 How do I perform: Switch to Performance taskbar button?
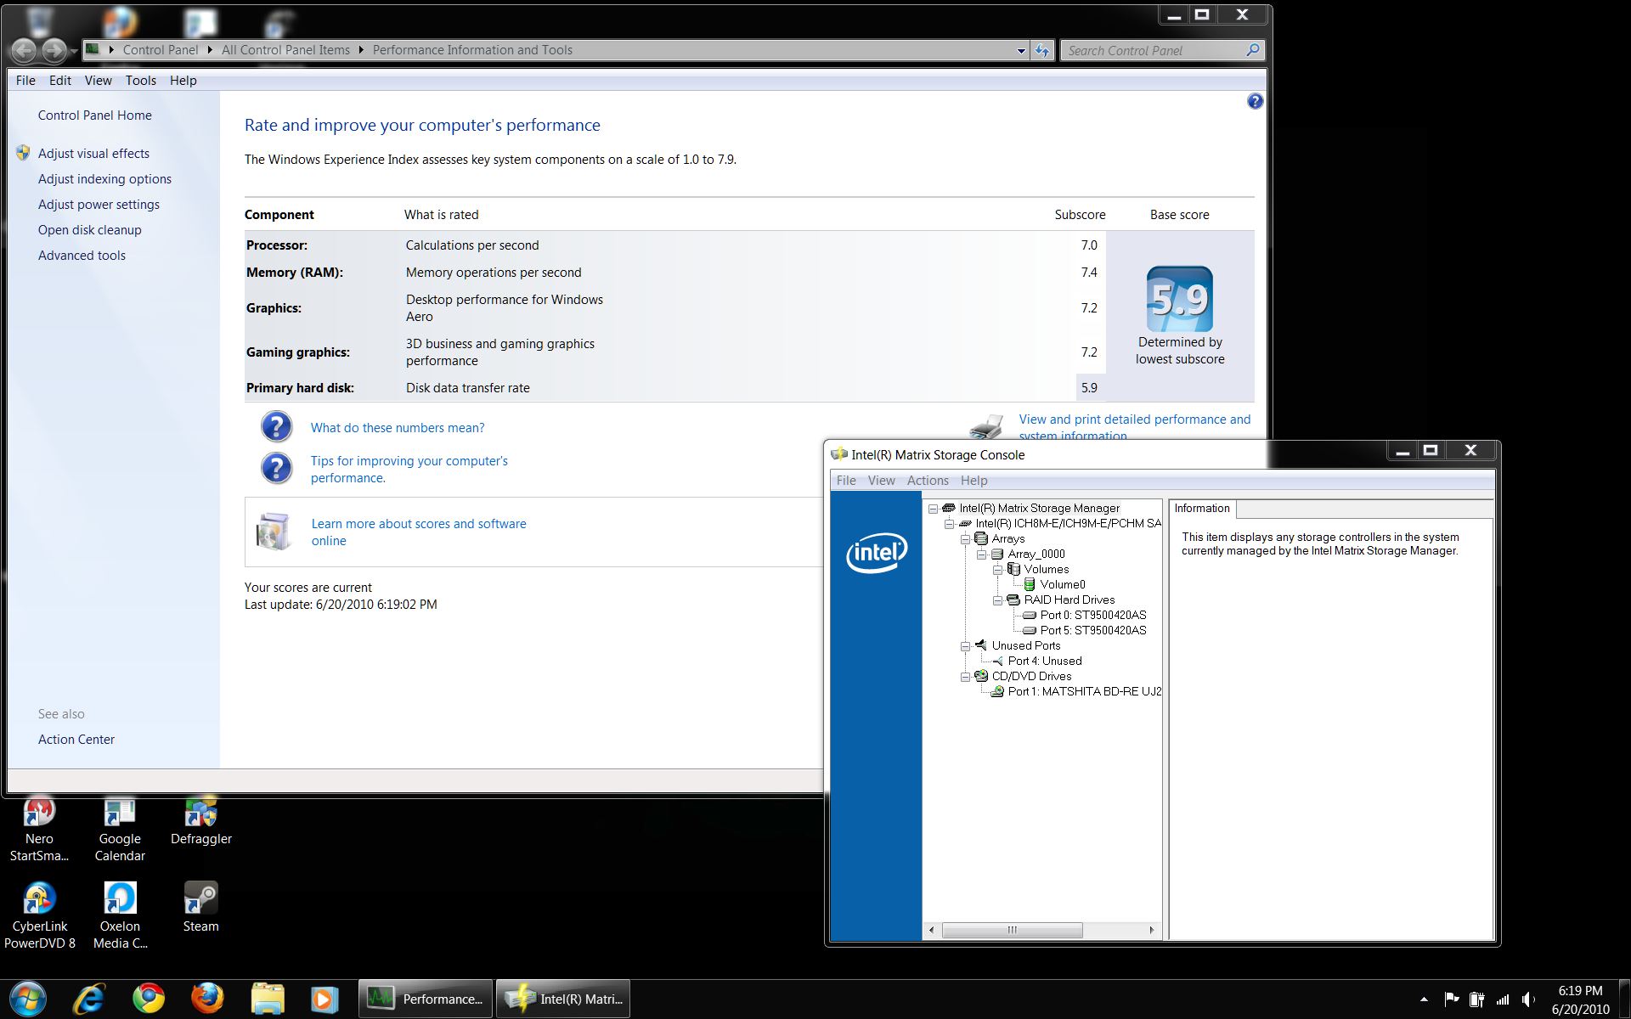tap(425, 999)
